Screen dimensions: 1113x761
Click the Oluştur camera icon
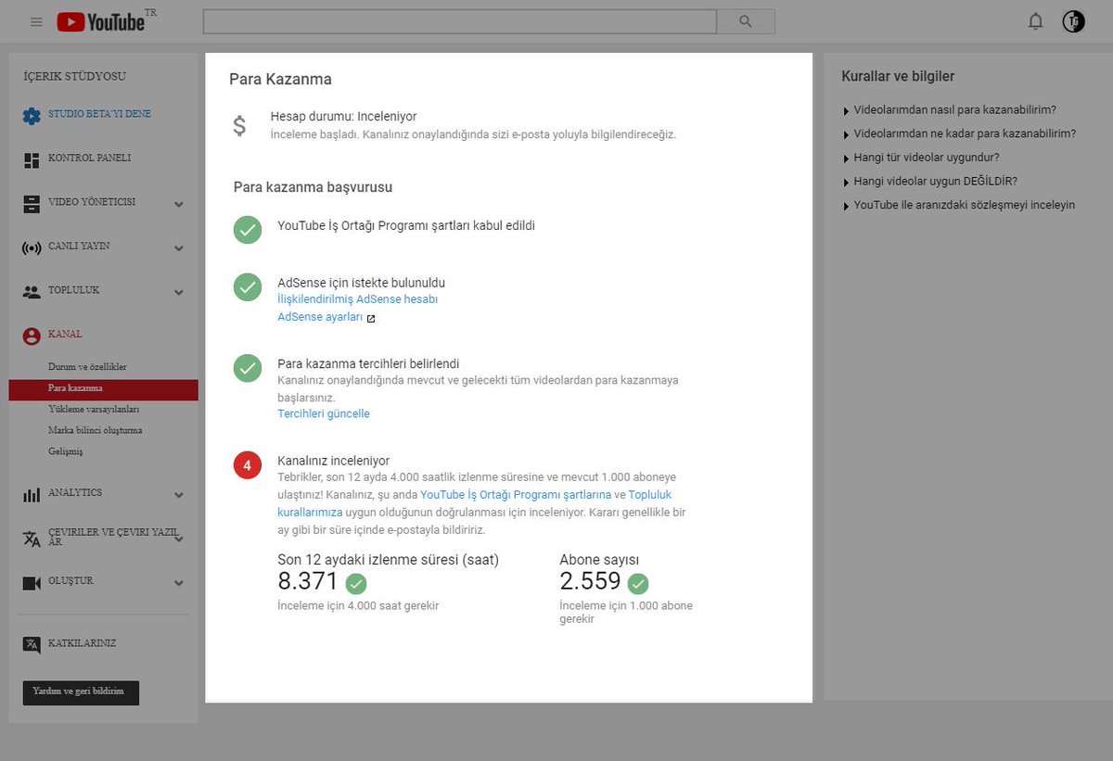[x=32, y=583]
